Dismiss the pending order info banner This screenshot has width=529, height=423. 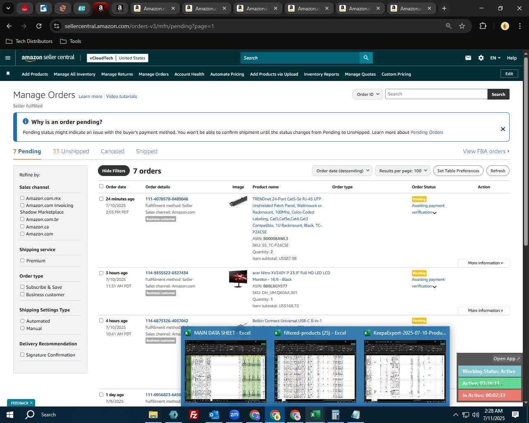(x=503, y=129)
